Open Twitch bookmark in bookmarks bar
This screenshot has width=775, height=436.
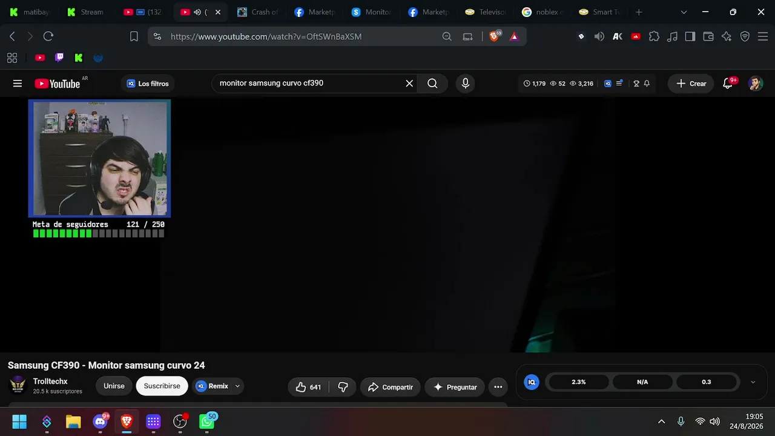point(59,58)
